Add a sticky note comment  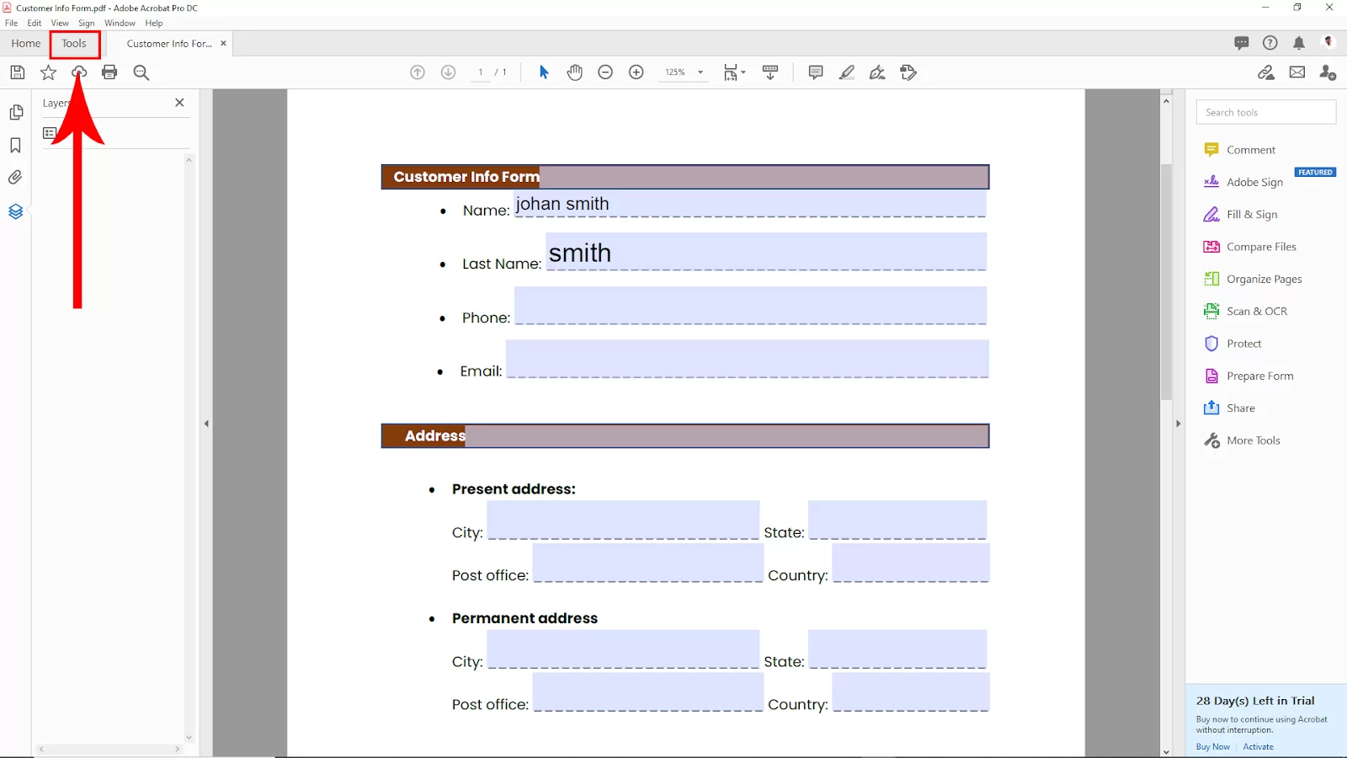tap(815, 72)
